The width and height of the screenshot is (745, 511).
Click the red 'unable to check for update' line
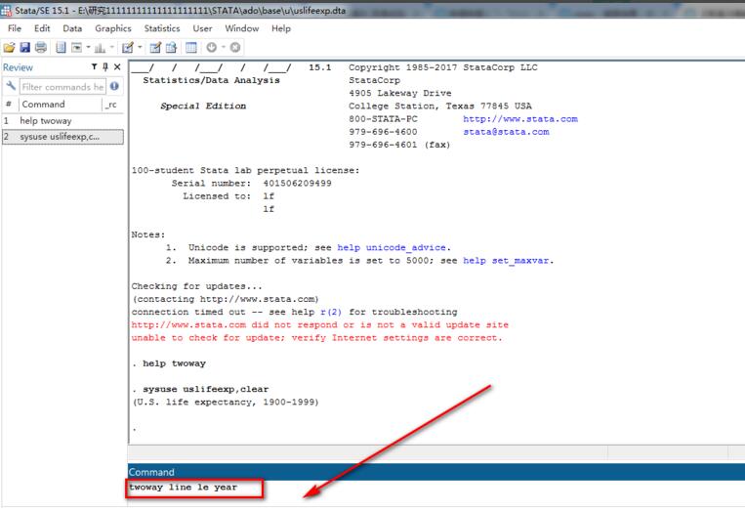coord(317,338)
